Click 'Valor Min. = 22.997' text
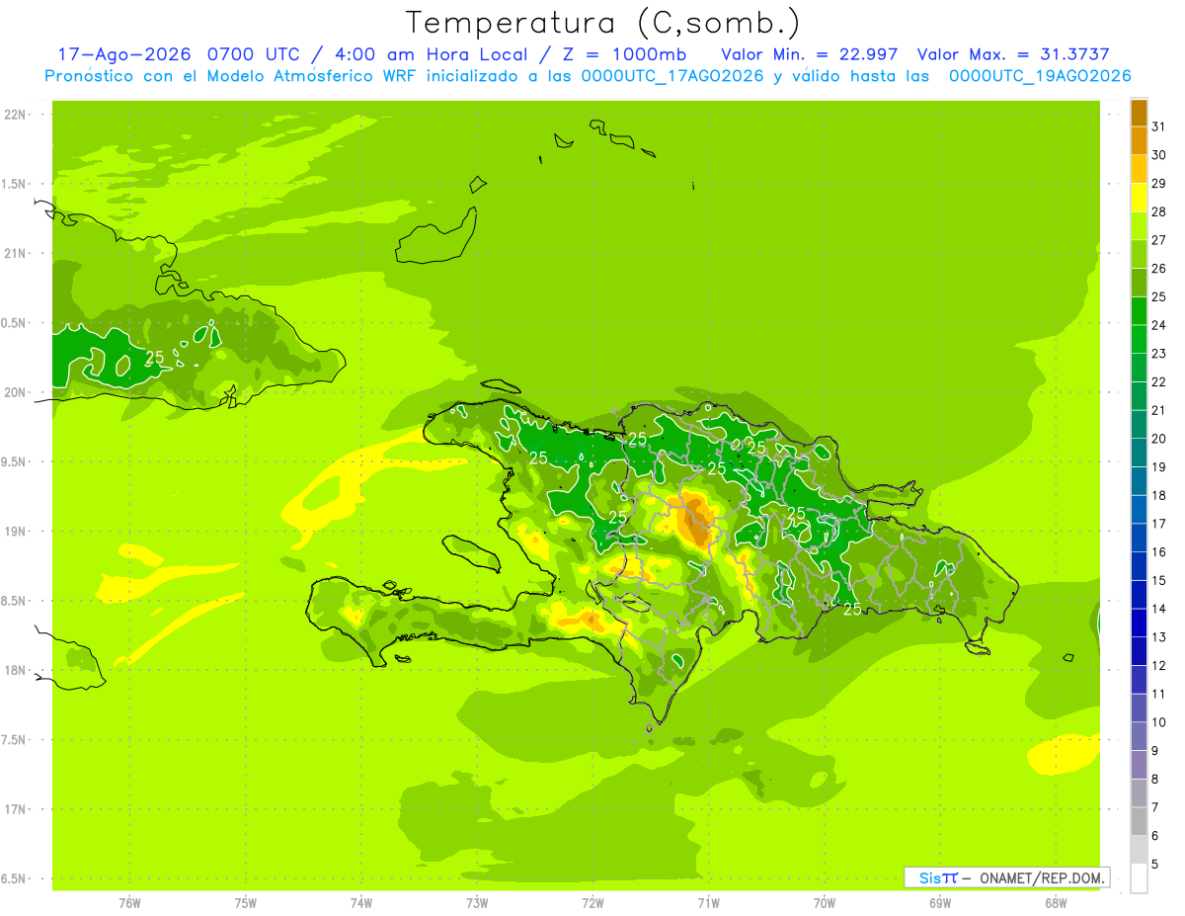This screenshot has height=916, width=1185. coord(809,53)
